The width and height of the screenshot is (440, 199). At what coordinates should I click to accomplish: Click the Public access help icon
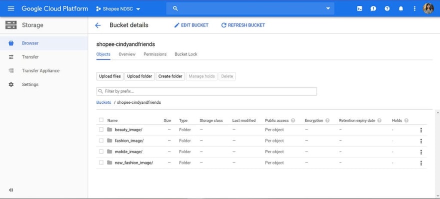293,121
